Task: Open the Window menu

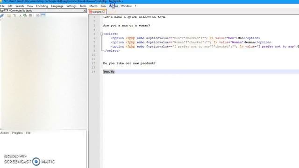Action: pos(127,6)
